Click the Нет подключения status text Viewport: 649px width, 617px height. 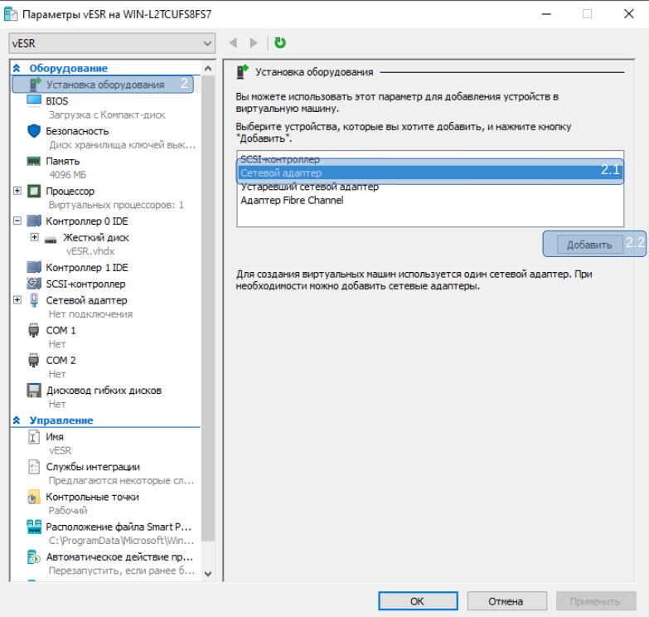coord(90,314)
